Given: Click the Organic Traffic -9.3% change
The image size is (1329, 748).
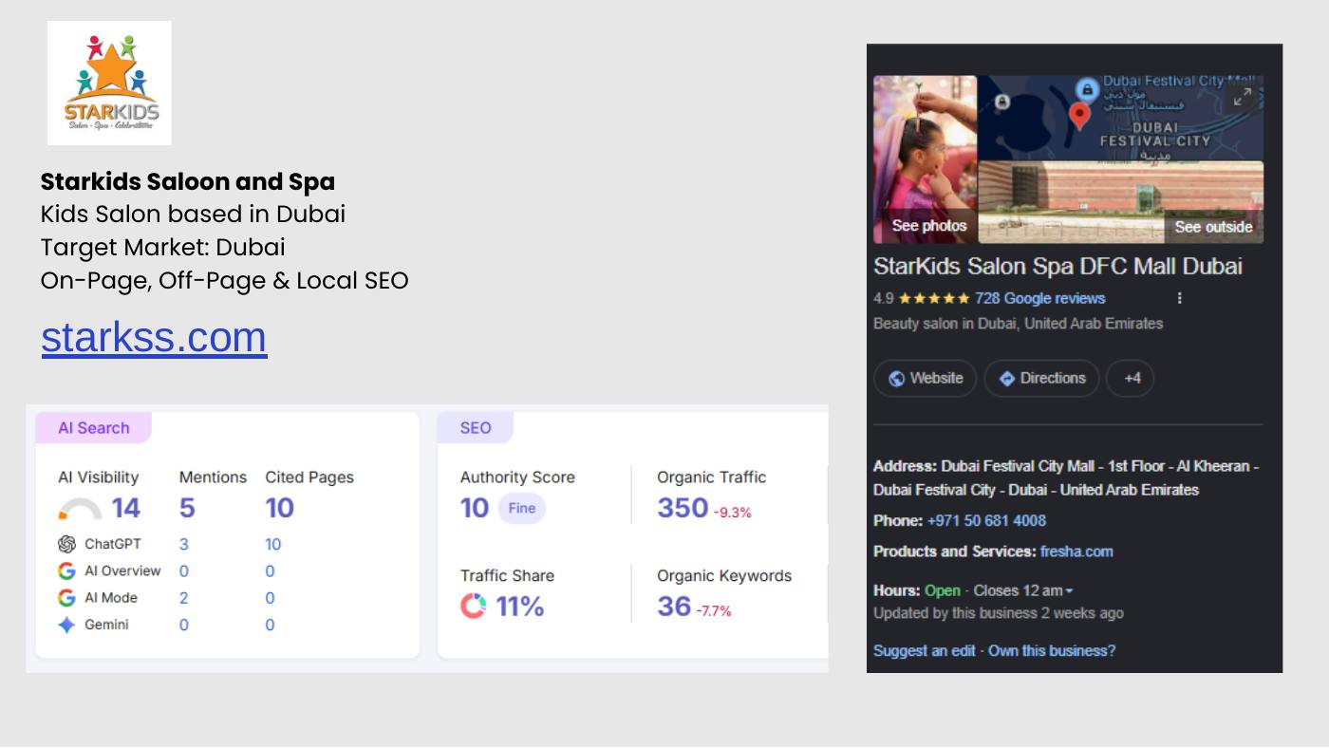Looking at the screenshot, I should (733, 513).
